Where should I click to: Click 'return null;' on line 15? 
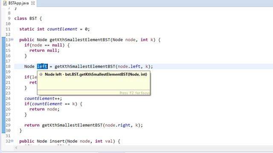[44, 51]
